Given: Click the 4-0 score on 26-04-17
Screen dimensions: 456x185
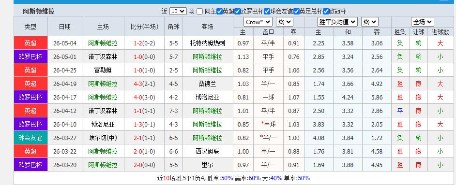Looking at the screenshot, I should pyautogui.click(x=138, y=98).
